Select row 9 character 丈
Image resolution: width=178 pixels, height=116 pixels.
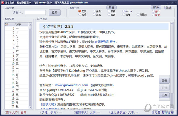17,59
